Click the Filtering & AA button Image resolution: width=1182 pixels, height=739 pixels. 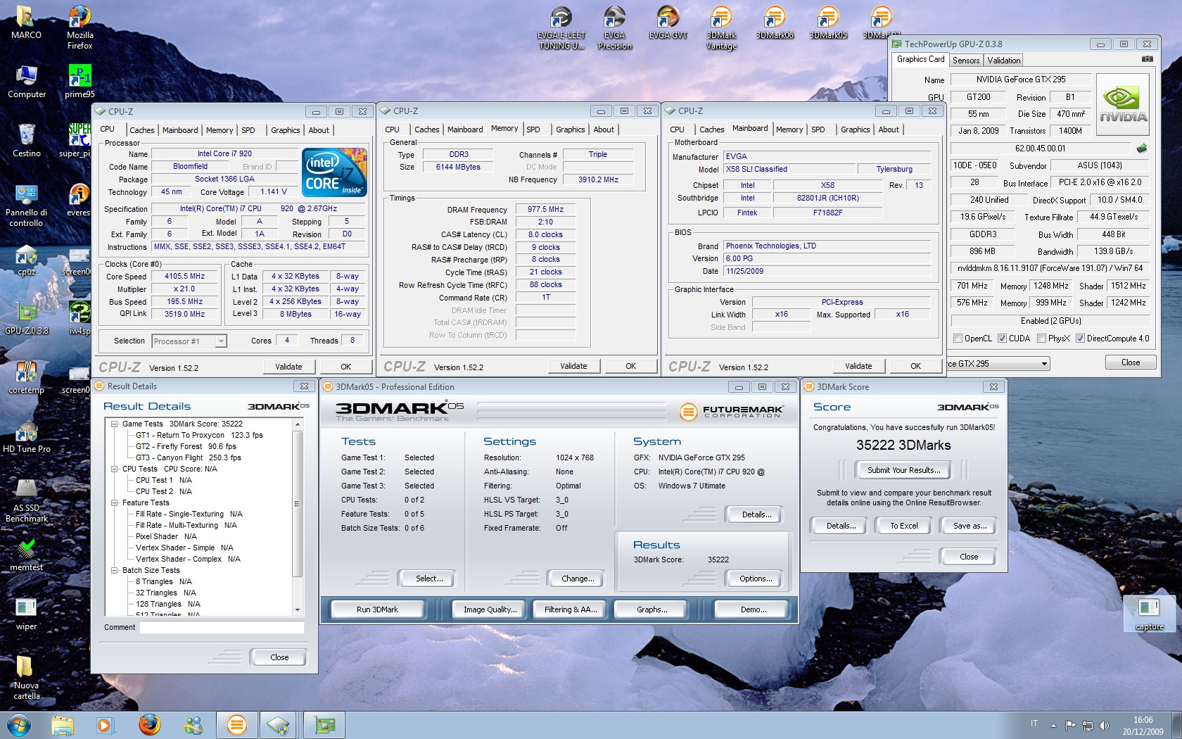(571, 609)
